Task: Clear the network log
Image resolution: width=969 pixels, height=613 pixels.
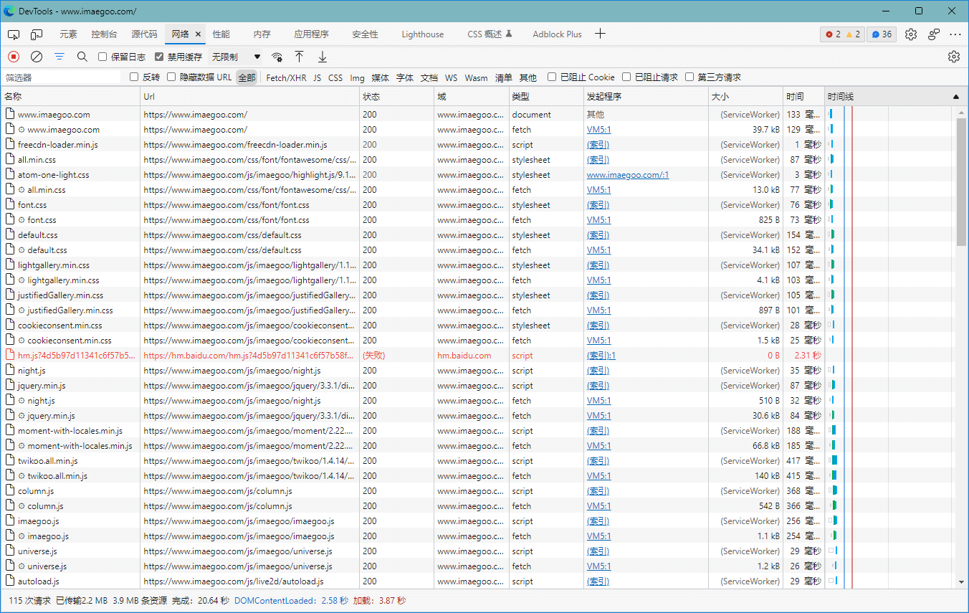Action: coord(37,57)
